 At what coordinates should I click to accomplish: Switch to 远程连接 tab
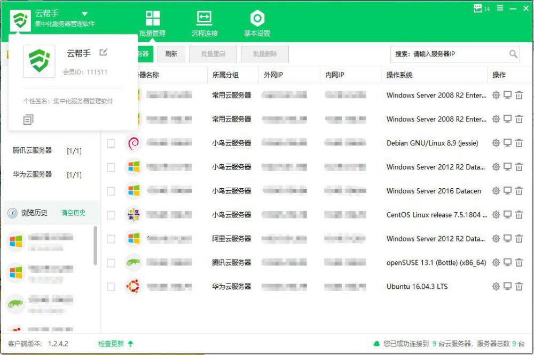[x=205, y=23]
